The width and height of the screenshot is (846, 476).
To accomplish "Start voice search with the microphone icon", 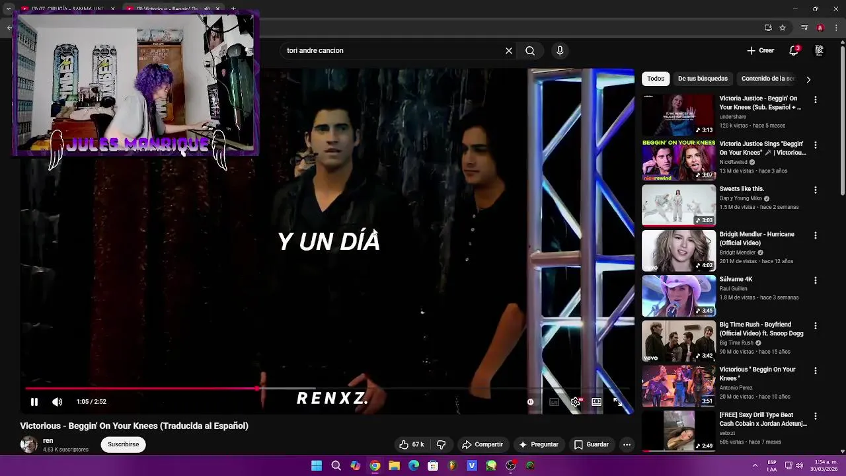I will coord(560,50).
